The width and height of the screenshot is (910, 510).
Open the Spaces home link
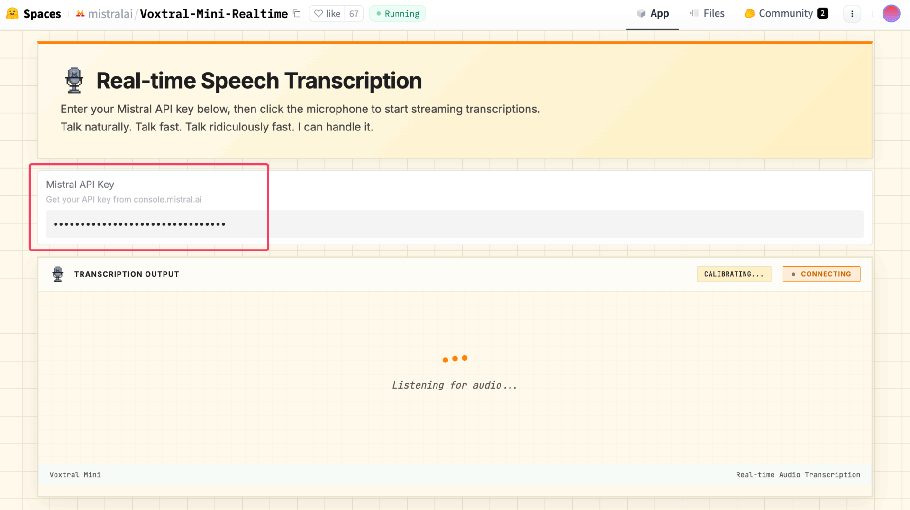pyautogui.click(x=42, y=14)
